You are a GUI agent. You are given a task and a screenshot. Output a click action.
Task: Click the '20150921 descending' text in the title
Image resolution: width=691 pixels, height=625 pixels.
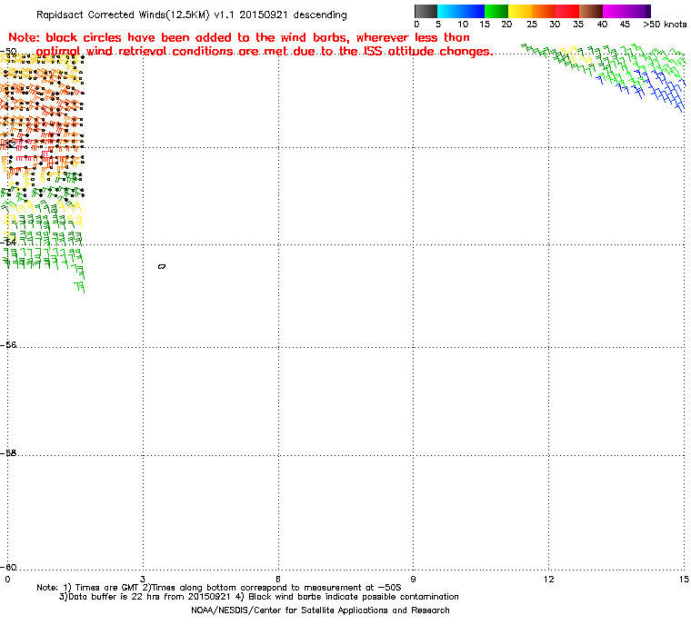(293, 15)
